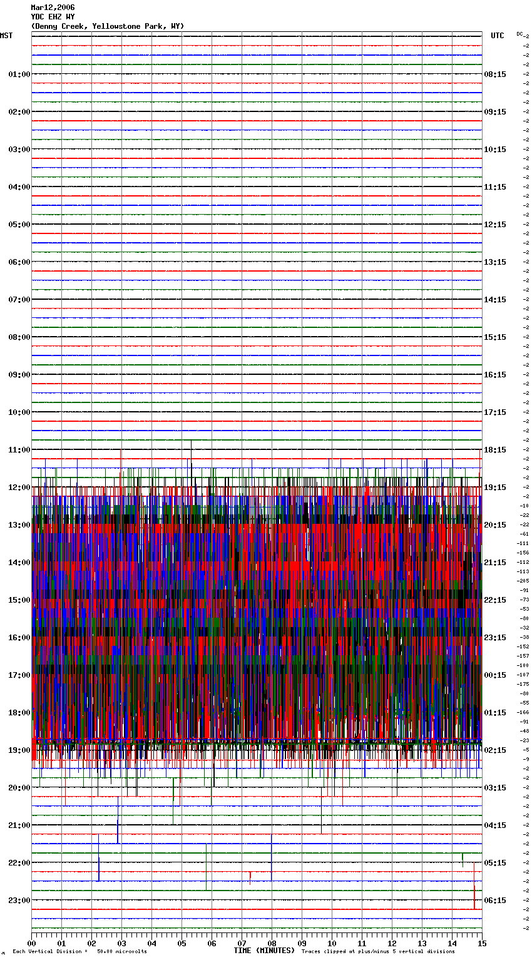Click minute 08 on the time axis
The width and height of the screenshot is (532, 960).
[x=272, y=943]
